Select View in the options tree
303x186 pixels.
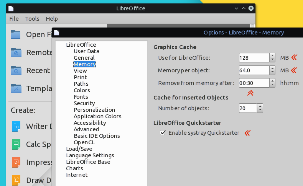[x=80, y=71]
